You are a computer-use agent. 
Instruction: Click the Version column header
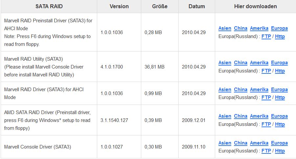[x=119, y=7]
